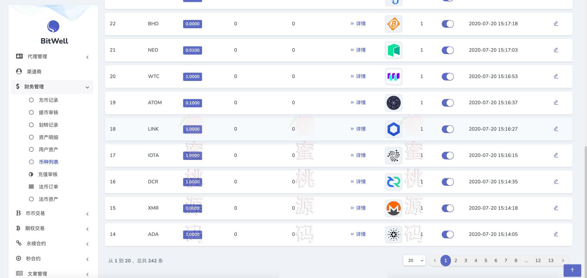Screen dimensions: 587x278
Task: Click the scroll-to-top arrow button
Action: point(572,270)
